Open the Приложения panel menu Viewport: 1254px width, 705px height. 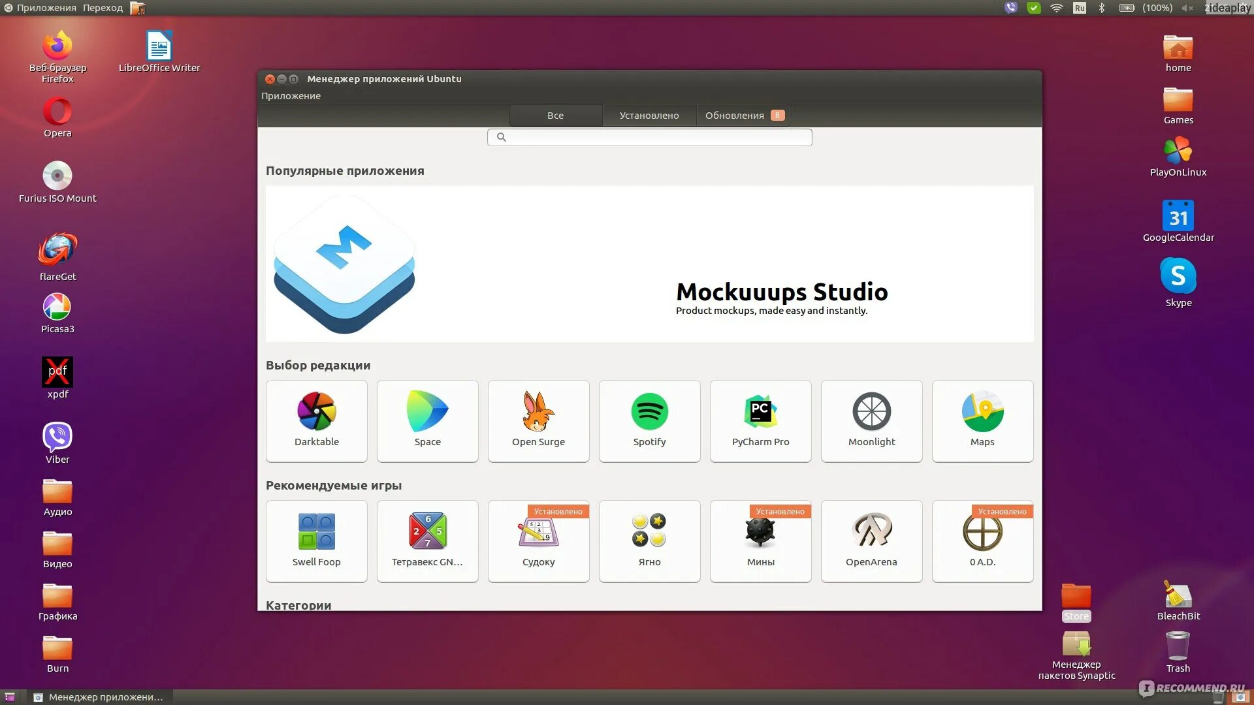pyautogui.click(x=40, y=8)
